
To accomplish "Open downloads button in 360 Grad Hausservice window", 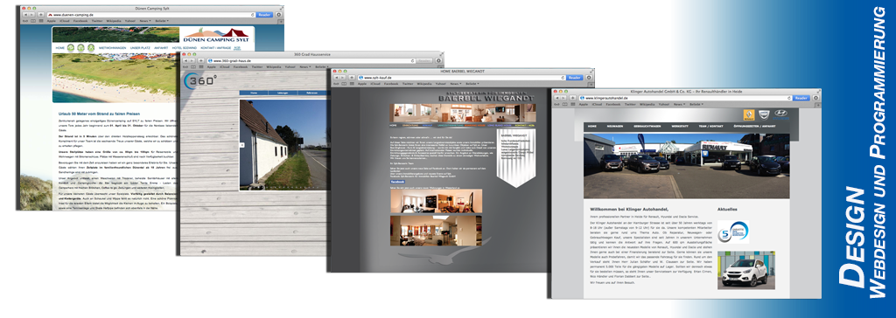I will (x=439, y=60).
